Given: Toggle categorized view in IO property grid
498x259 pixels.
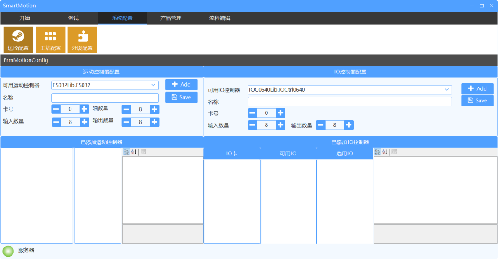Looking at the screenshot, I should click(377, 152).
